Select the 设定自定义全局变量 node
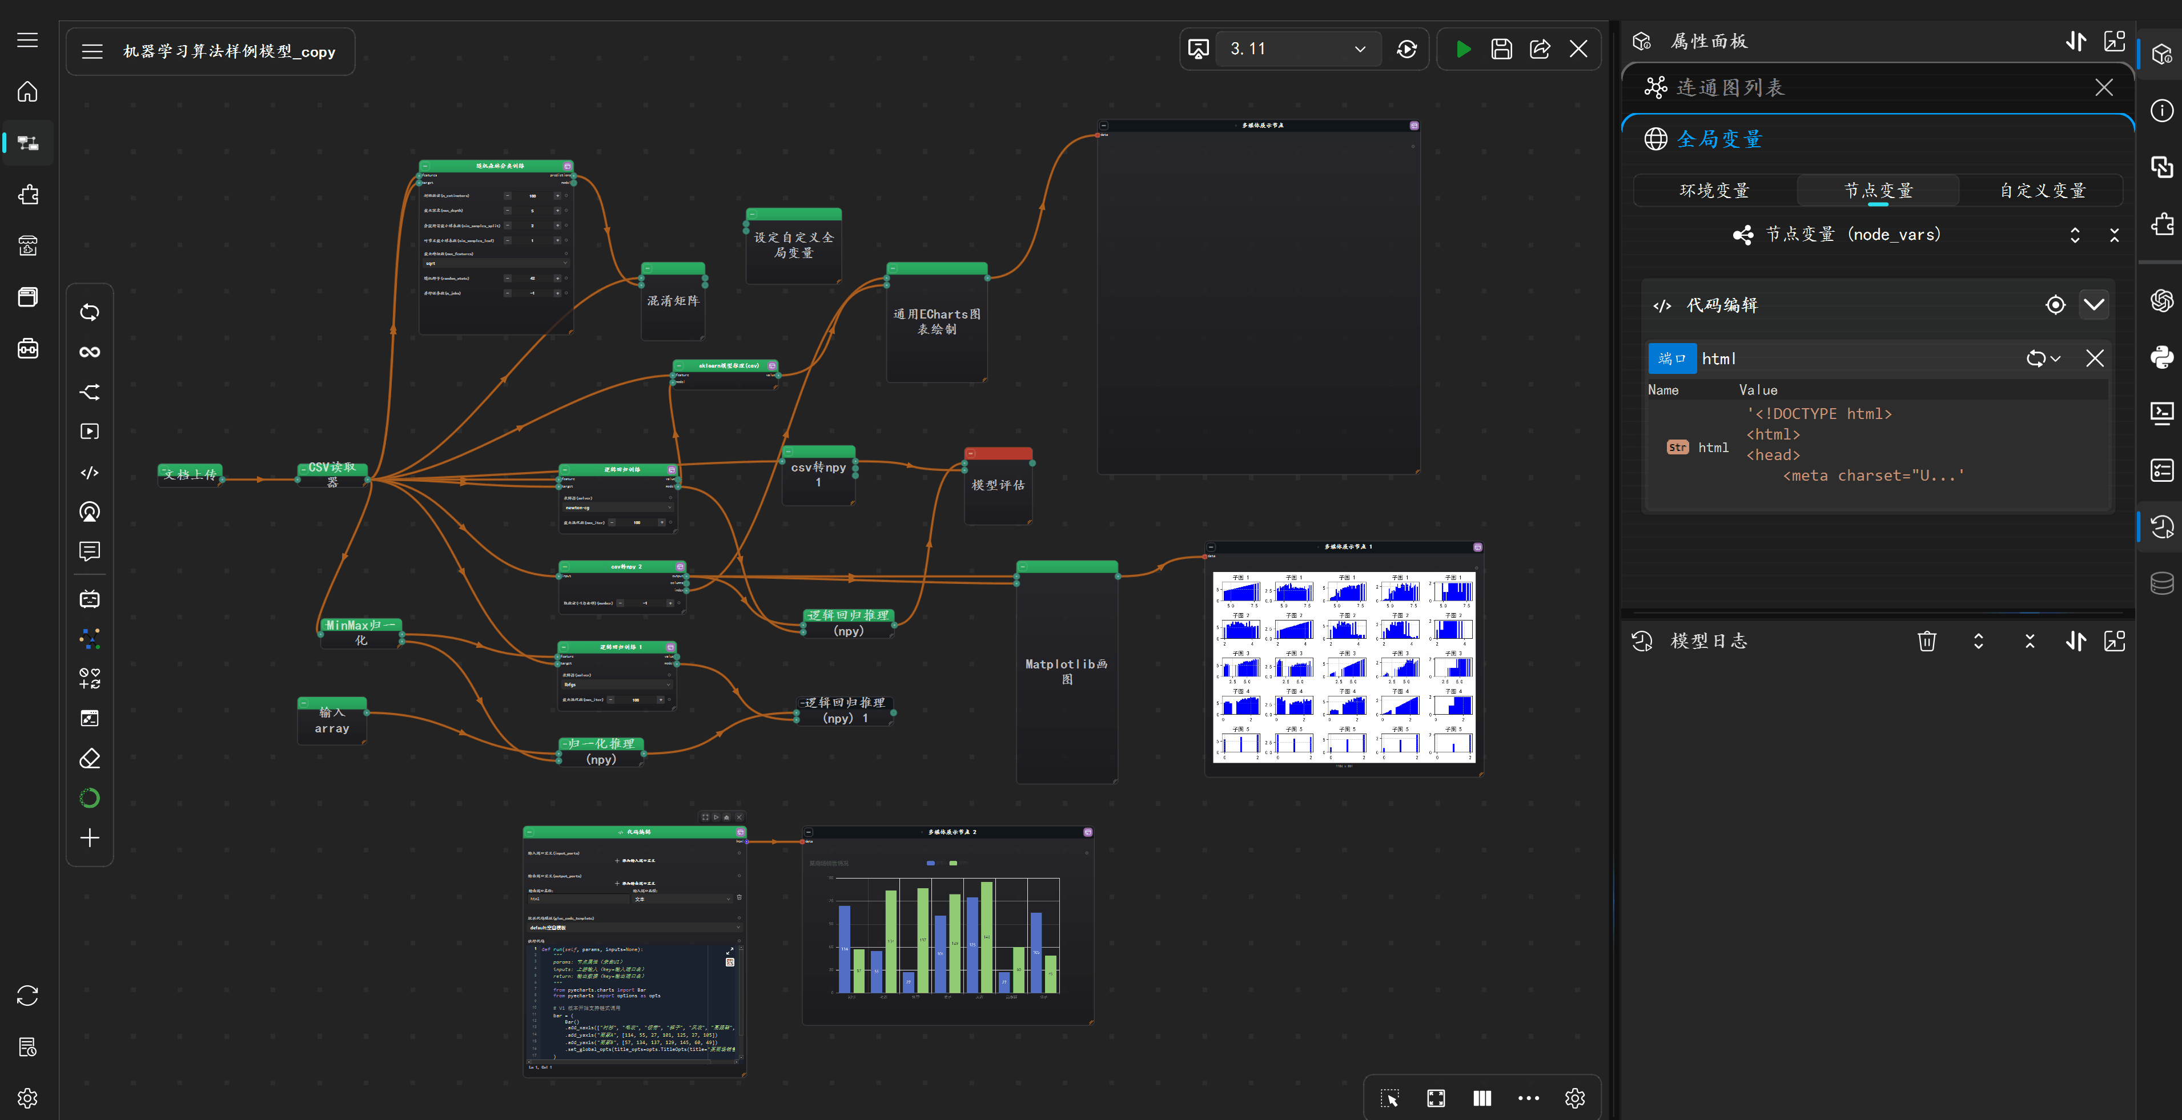Screen dimensions: 2182x1120 click(x=794, y=245)
